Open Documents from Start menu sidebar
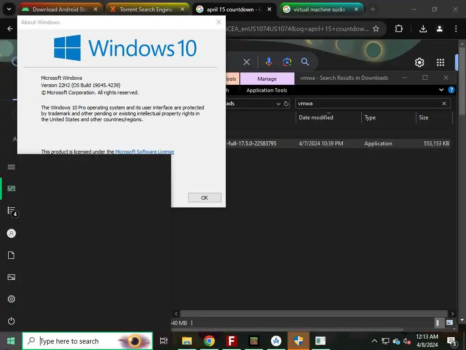The height and width of the screenshot is (350, 466). click(11, 255)
